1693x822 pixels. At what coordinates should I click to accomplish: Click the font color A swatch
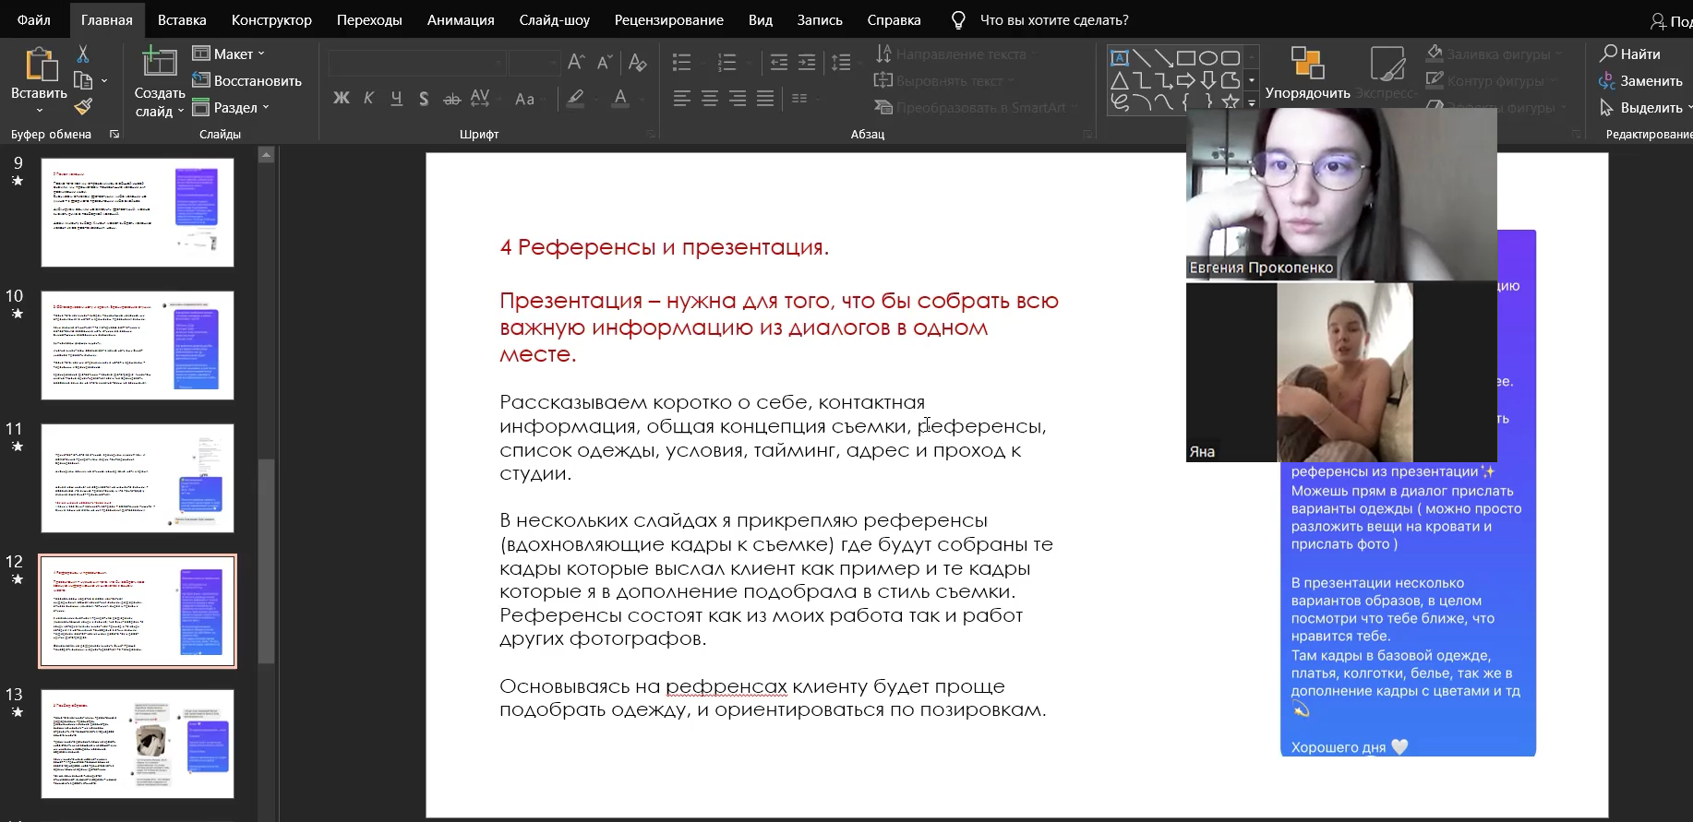(x=620, y=98)
